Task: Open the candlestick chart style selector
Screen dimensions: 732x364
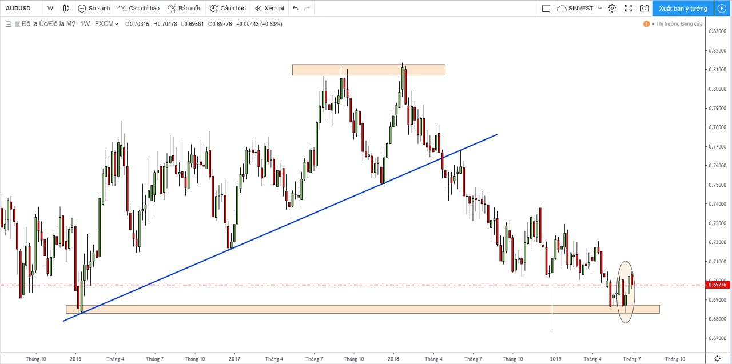Action: 66,8
